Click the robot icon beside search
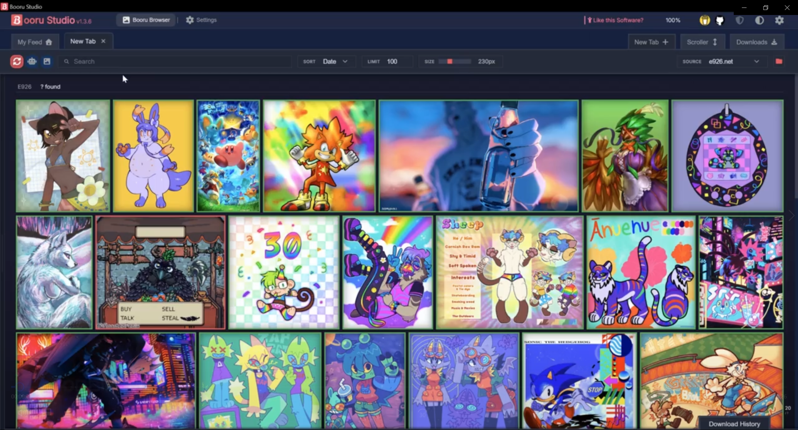Image resolution: width=798 pixels, height=430 pixels. 32,62
